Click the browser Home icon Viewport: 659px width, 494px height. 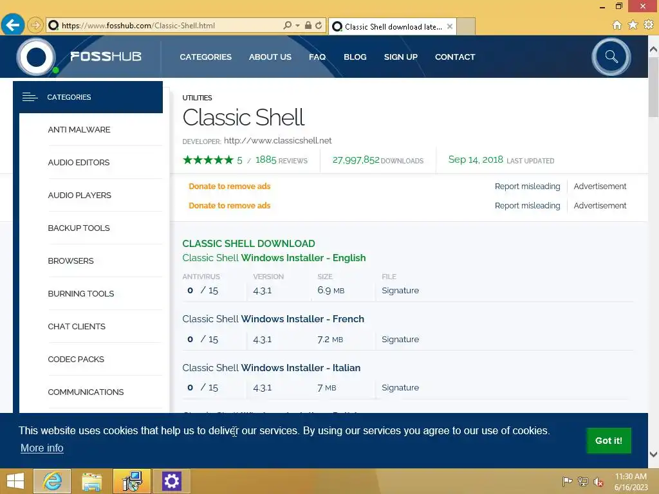click(617, 25)
